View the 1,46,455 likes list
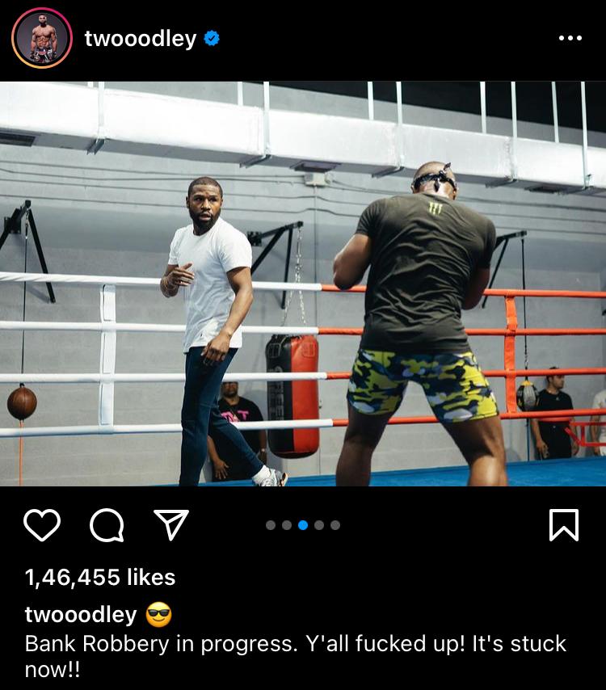Screen dimensions: 606x690 [100, 577]
